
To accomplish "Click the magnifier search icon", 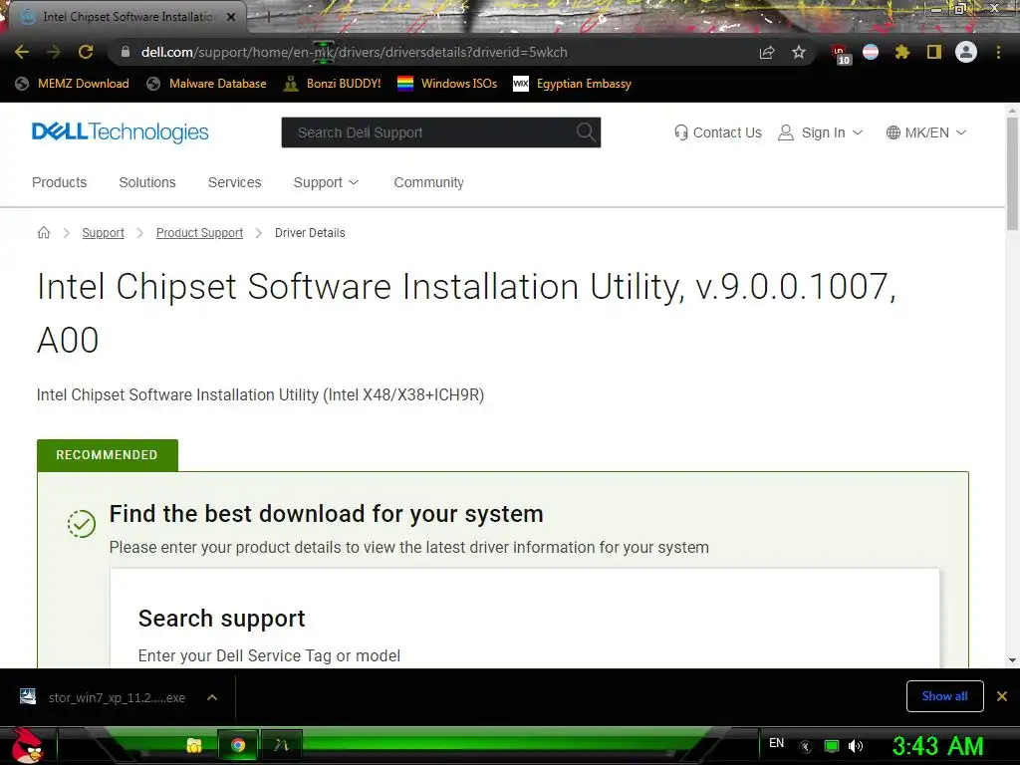I will point(586,132).
